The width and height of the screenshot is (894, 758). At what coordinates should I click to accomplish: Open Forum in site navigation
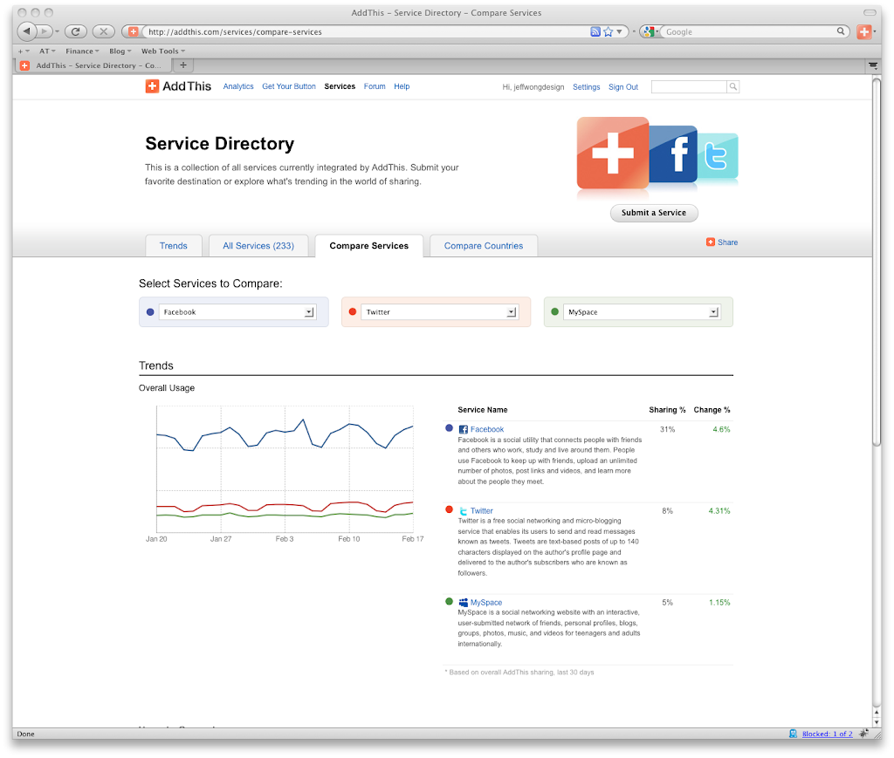[x=375, y=86]
